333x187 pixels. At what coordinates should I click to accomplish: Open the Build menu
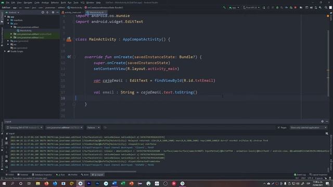coord(63,3)
